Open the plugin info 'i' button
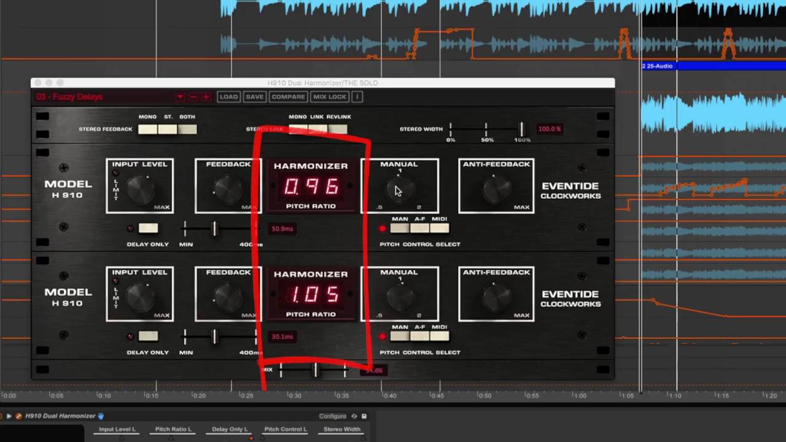The image size is (786, 442). tap(357, 97)
